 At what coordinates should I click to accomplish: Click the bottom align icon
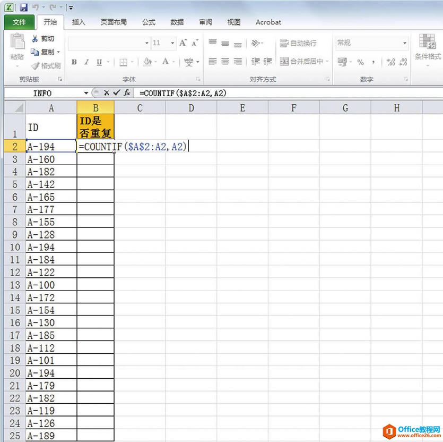click(238, 44)
